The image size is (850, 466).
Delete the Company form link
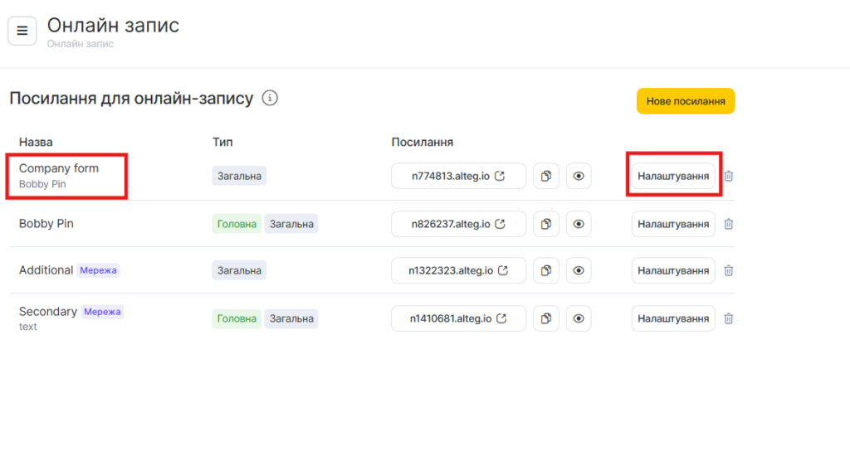pyautogui.click(x=729, y=177)
